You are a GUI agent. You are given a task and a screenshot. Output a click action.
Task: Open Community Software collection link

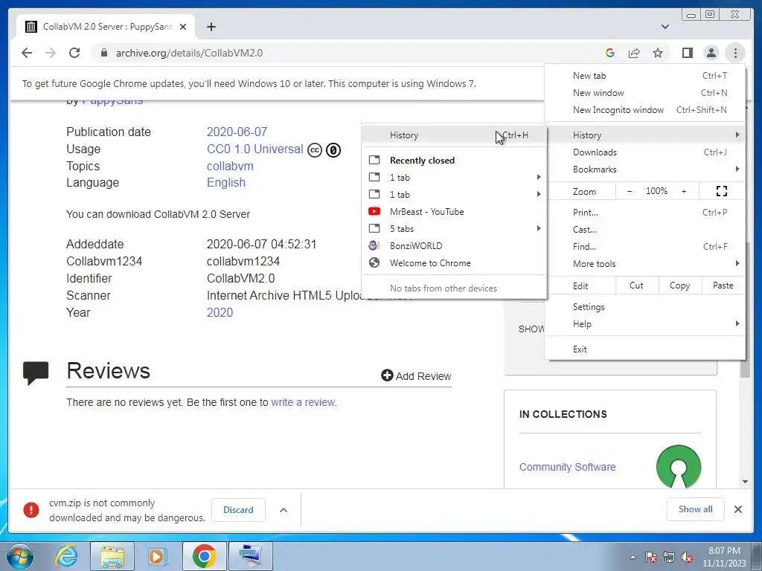tap(567, 467)
